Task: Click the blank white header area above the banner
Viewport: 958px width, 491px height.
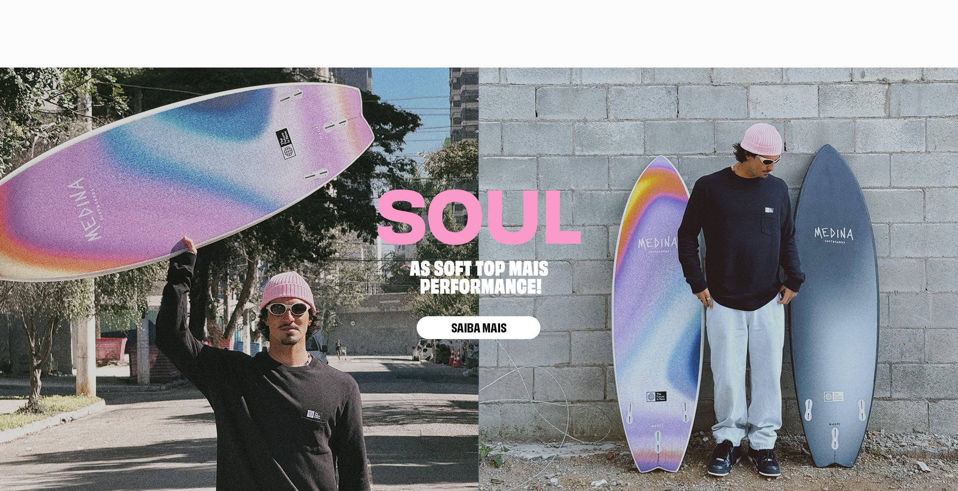Action: pos(479,34)
